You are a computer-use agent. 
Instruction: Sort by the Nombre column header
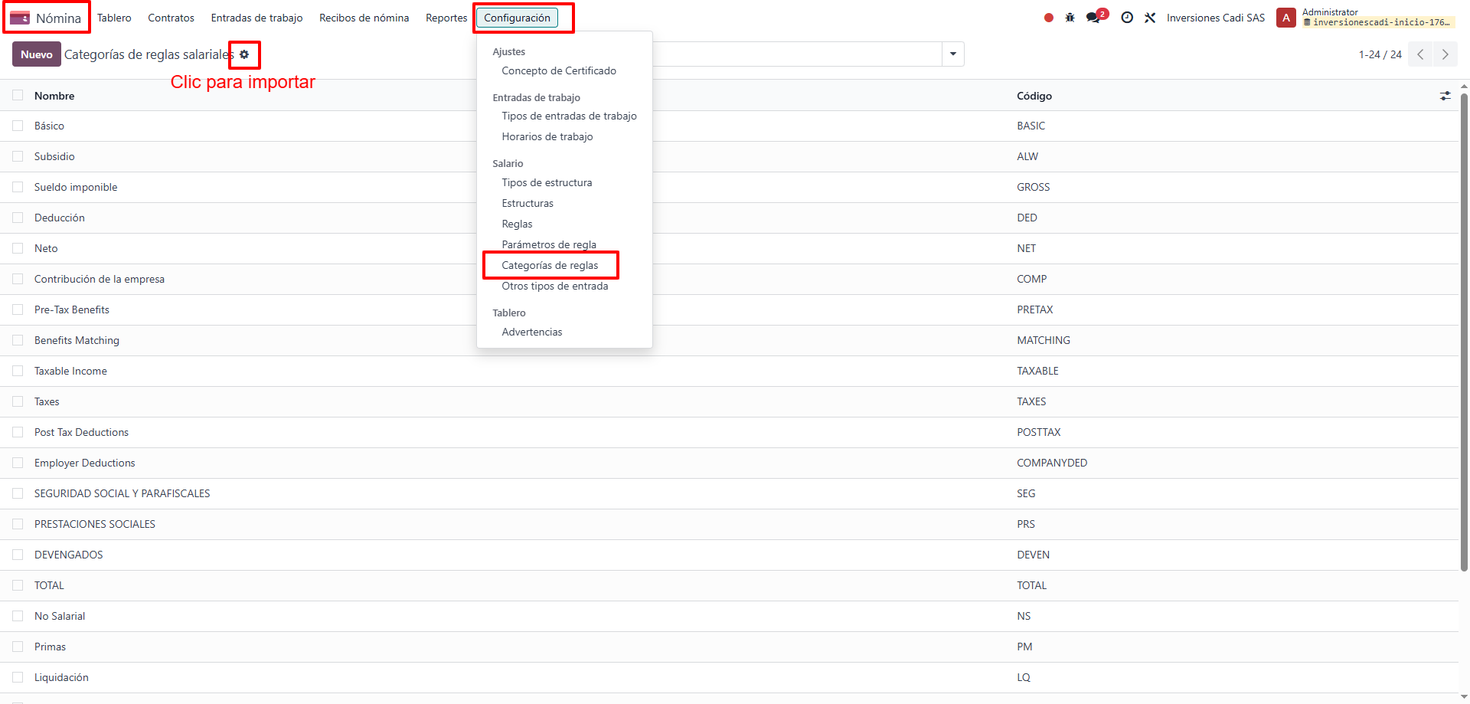[x=54, y=96]
